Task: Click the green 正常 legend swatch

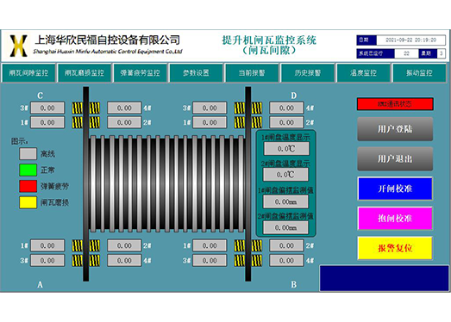Action: tap(28, 170)
